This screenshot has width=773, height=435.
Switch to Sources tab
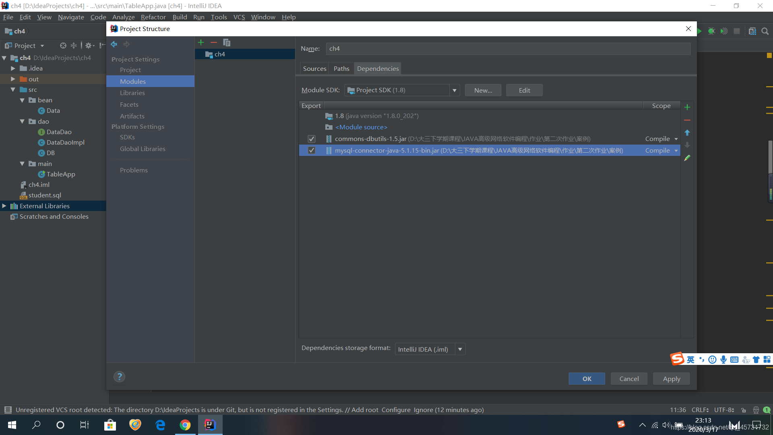[314, 68]
